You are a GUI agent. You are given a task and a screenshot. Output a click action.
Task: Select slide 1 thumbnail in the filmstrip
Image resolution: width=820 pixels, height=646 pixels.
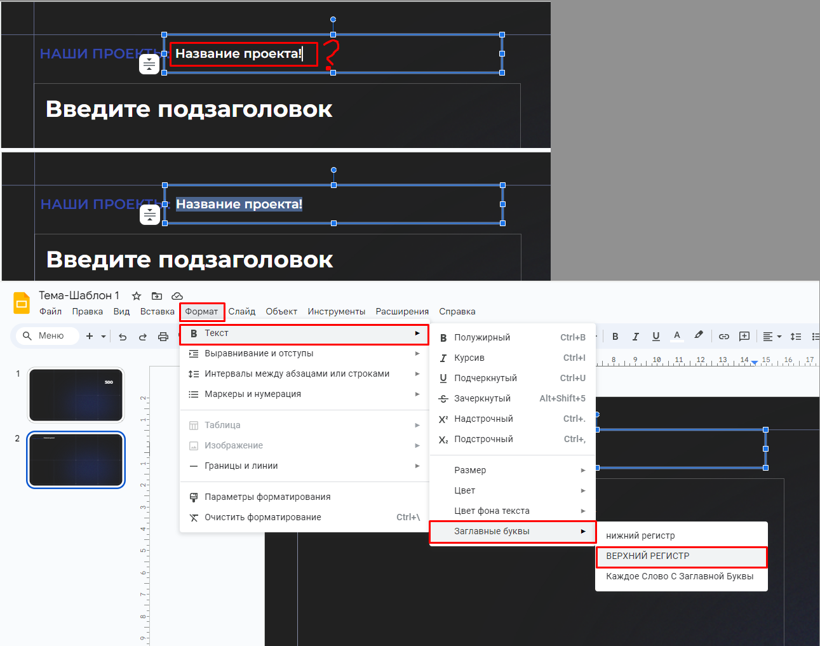pos(76,394)
